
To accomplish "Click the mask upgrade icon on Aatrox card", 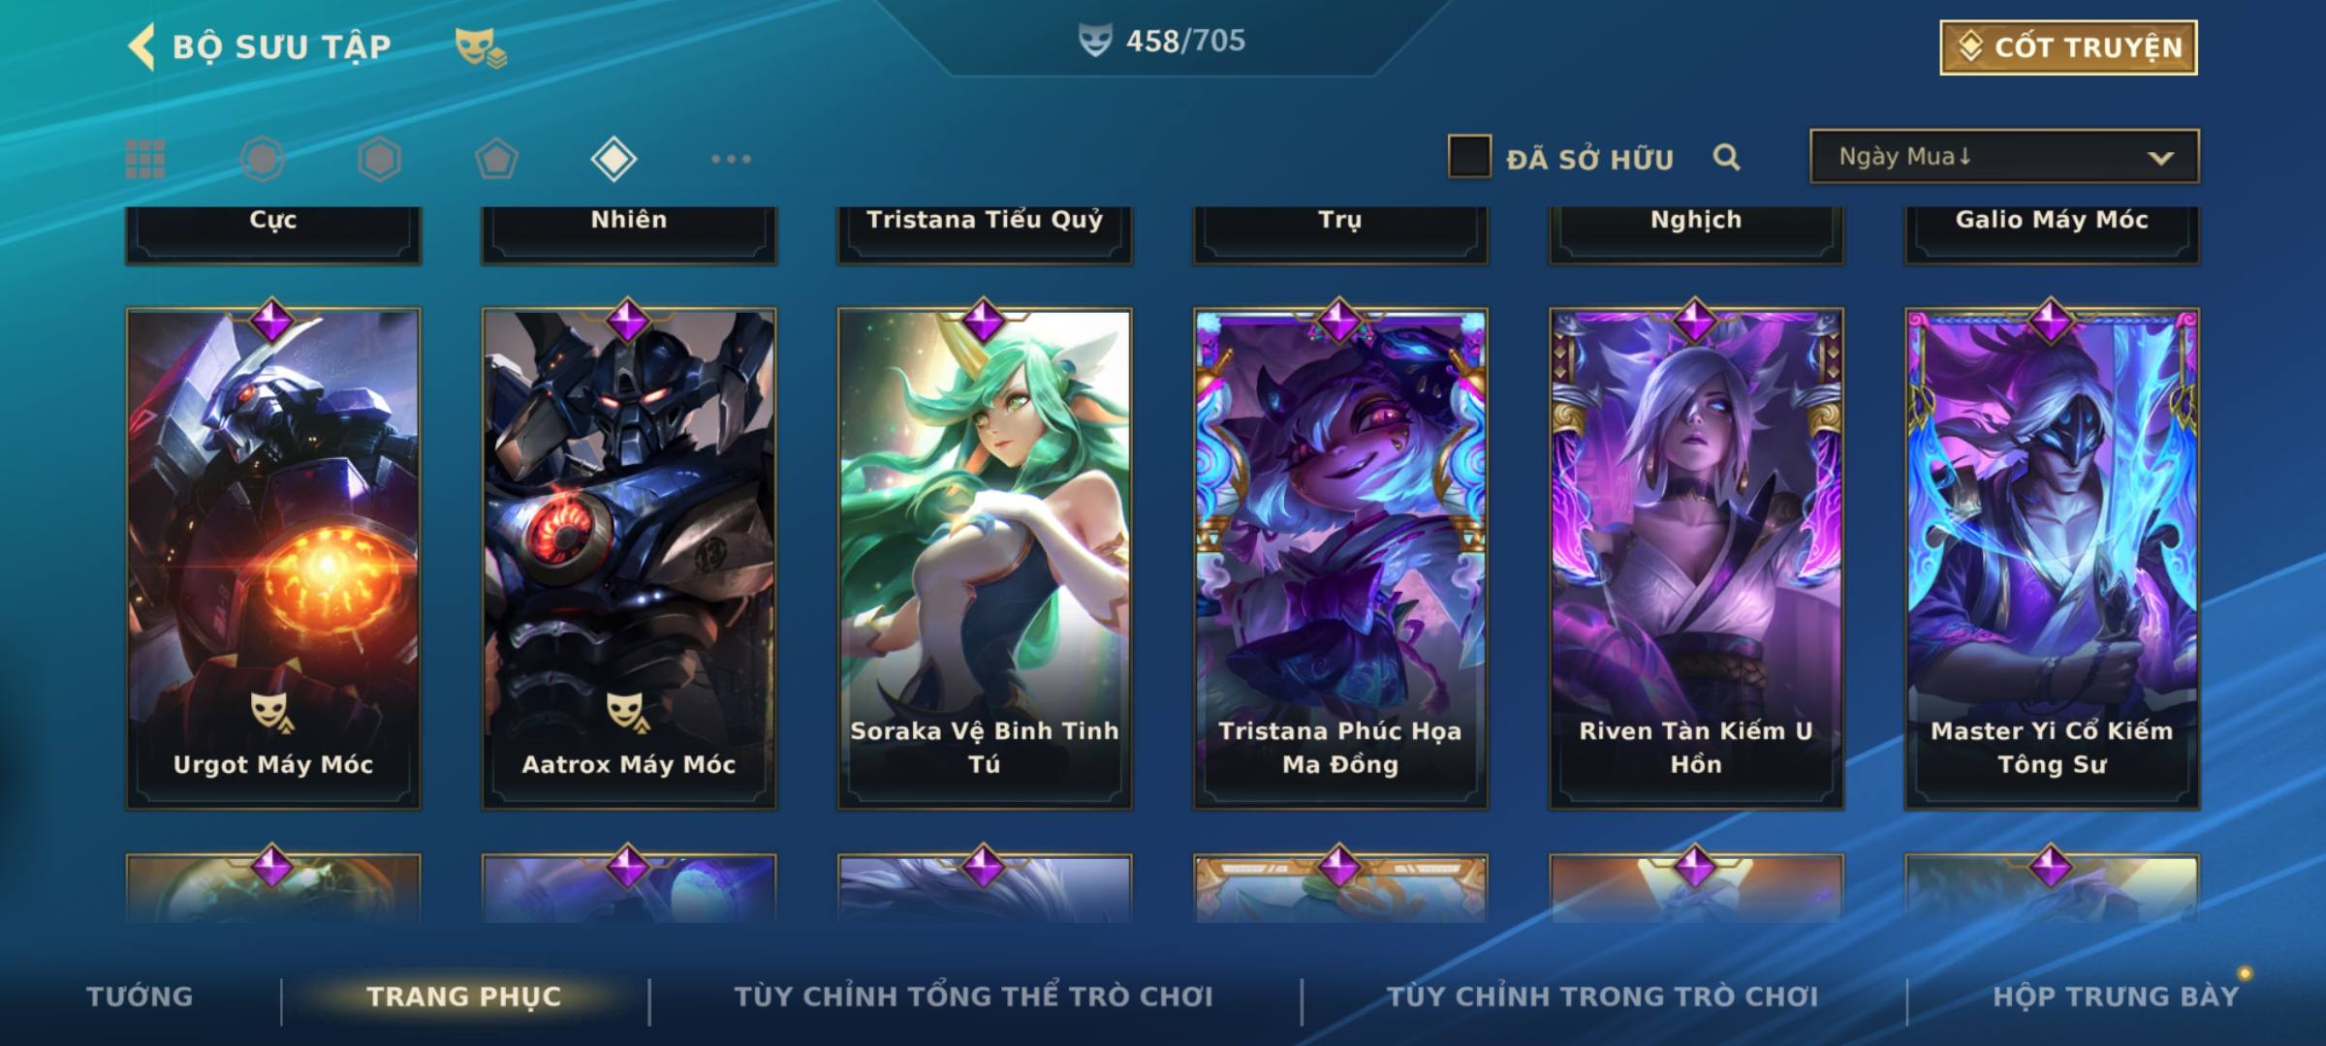I will pyautogui.click(x=628, y=712).
